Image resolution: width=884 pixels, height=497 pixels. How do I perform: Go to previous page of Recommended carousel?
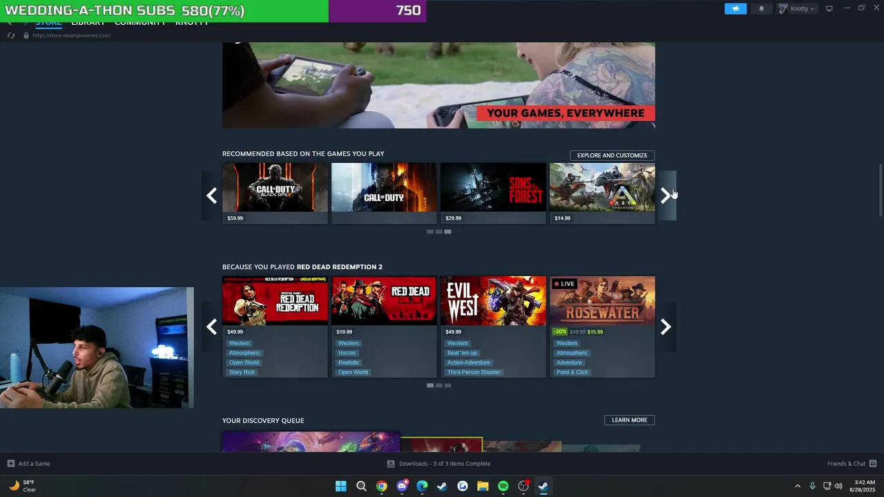211,195
